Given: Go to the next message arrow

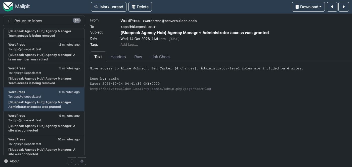Looking at the screenshot, I should point(344,7).
